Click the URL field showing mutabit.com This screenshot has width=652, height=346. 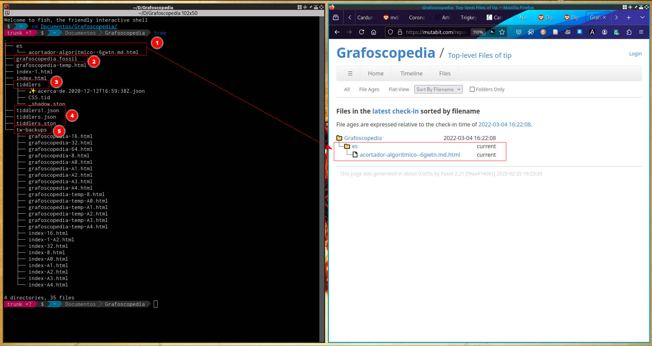coord(436,32)
